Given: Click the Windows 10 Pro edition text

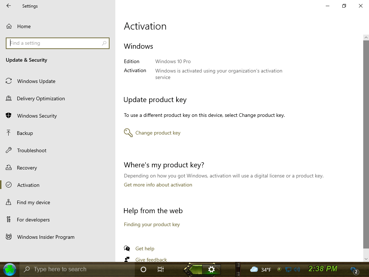Looking at the screenshot, I should coord(173,61).
